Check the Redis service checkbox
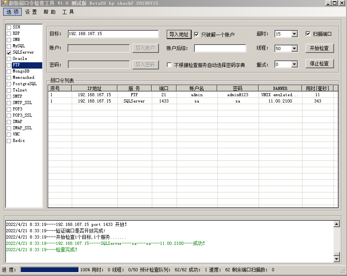The height and width of the screenshot is (276, 347). click(9, 141)
